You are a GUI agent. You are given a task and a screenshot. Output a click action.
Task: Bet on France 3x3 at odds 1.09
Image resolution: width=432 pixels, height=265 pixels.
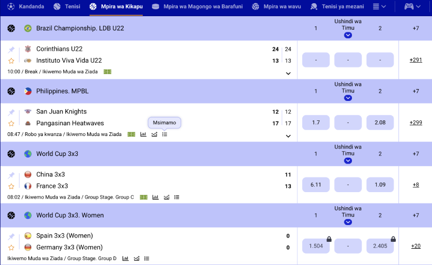point(380,185)
